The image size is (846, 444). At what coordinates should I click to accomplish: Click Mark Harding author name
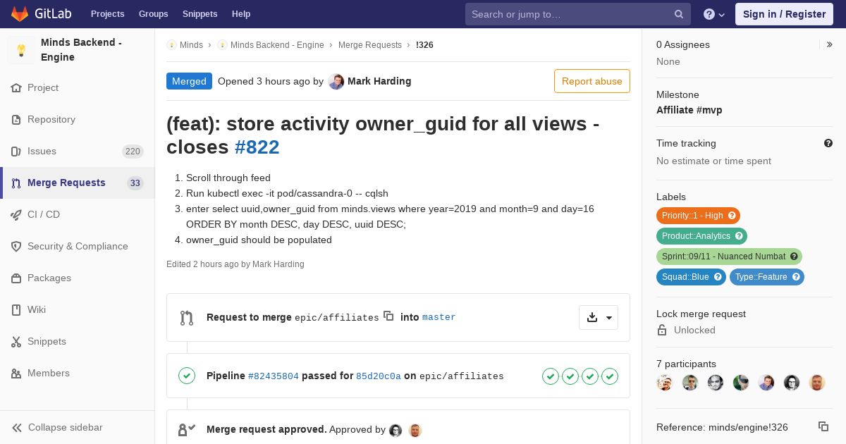click(x=379, y=81)
